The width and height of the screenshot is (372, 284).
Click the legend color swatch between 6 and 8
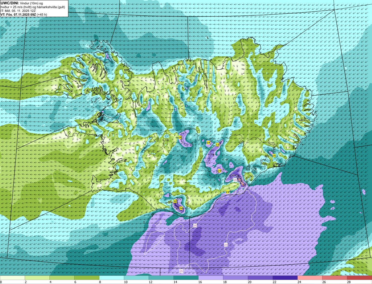87,278
